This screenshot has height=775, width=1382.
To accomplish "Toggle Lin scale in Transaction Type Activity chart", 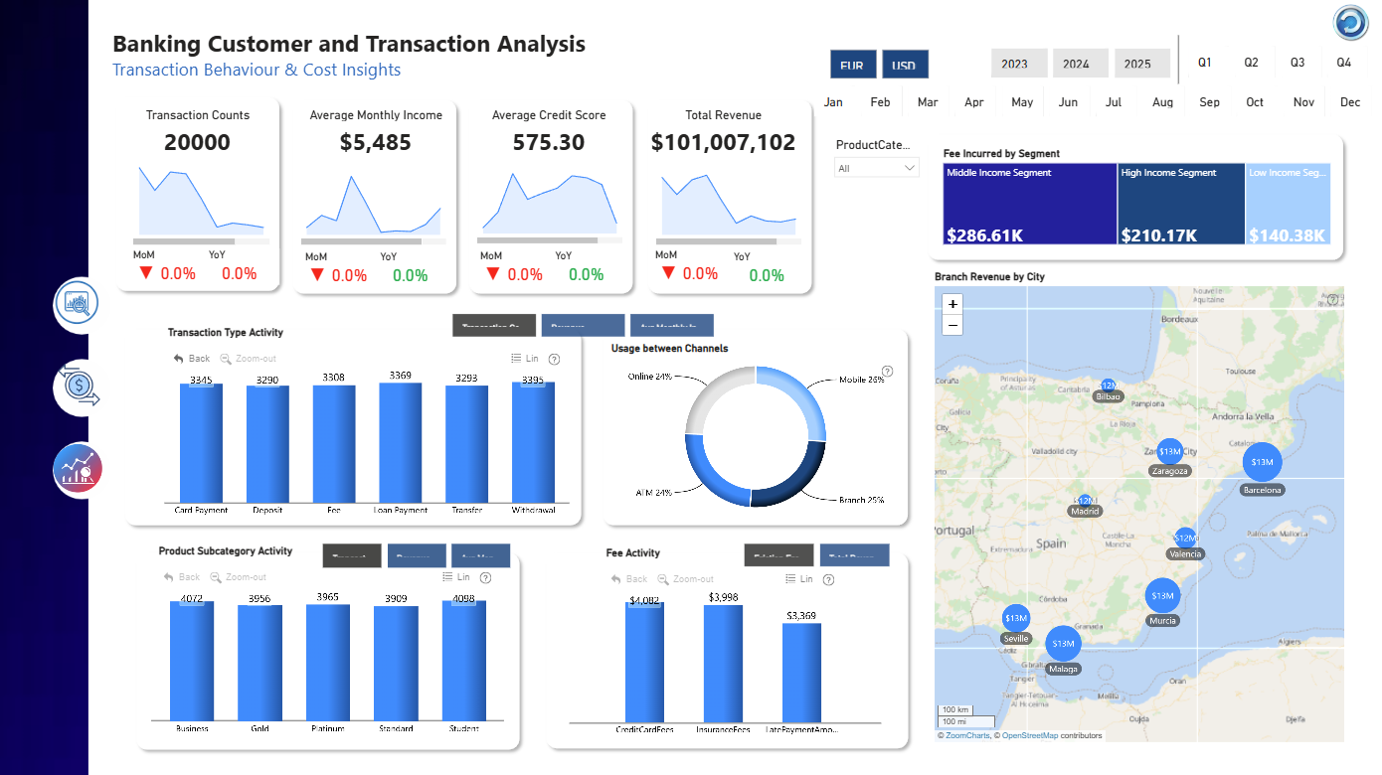I will point(524,359).
